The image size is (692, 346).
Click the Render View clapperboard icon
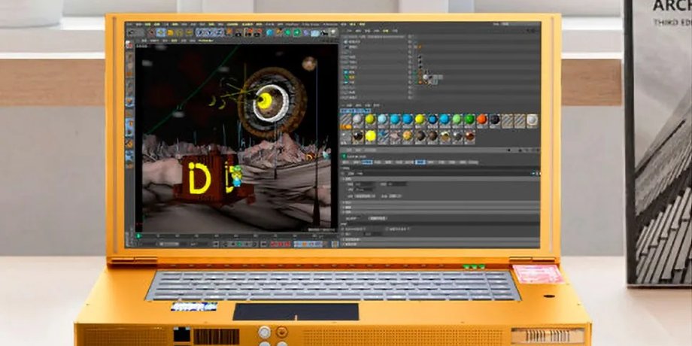tap(239, 32)
